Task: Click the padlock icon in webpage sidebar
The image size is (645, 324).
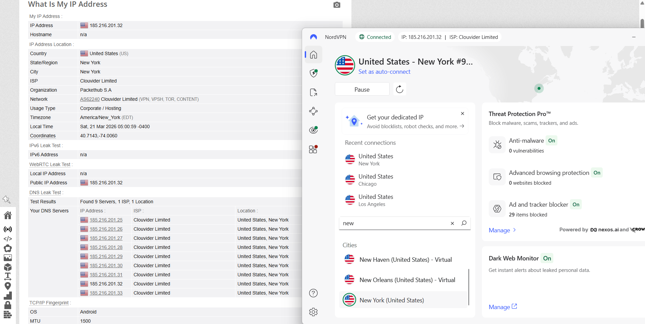Action: point(7,305)
